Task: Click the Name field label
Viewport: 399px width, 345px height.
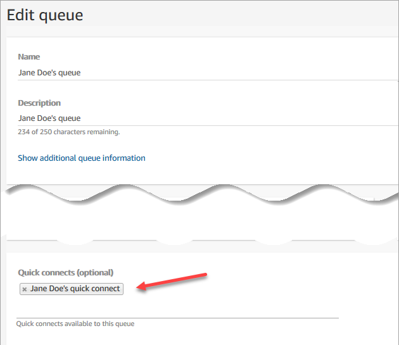Action: coord(28,57)
